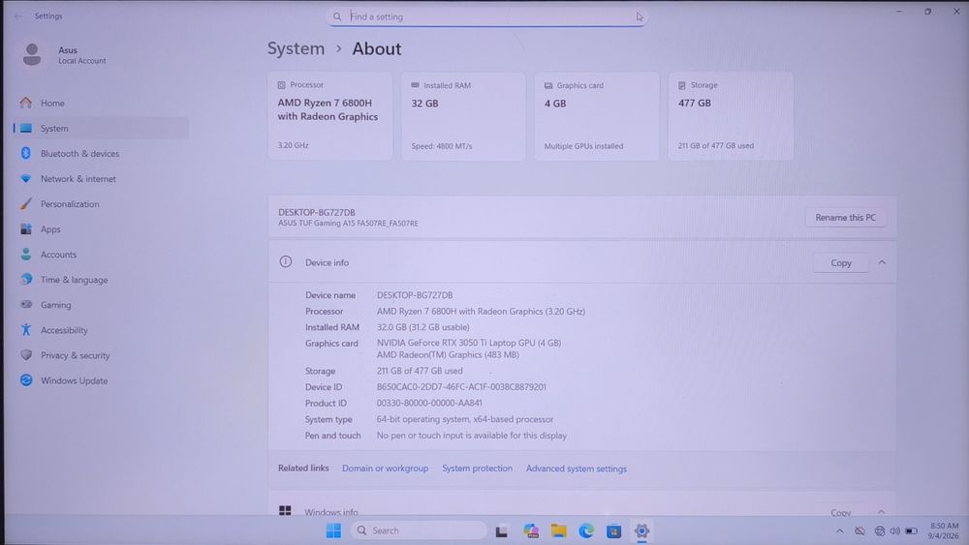Select the Installed RAM card
This screenshot has height=545, width=969.
pos(463,116)
